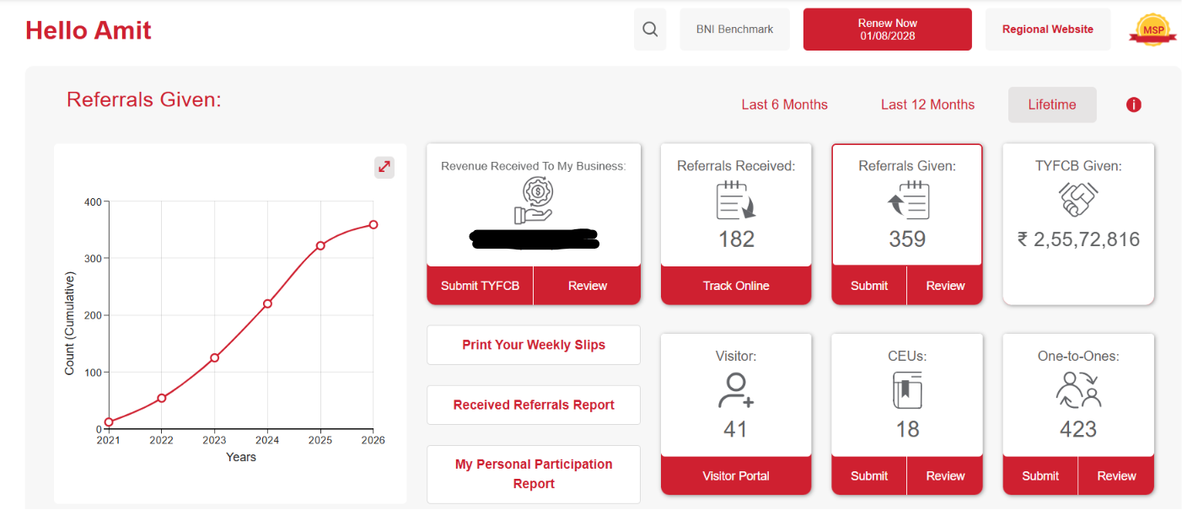
Task: Click the 2024 data point on chart
Action: point(267,303)
